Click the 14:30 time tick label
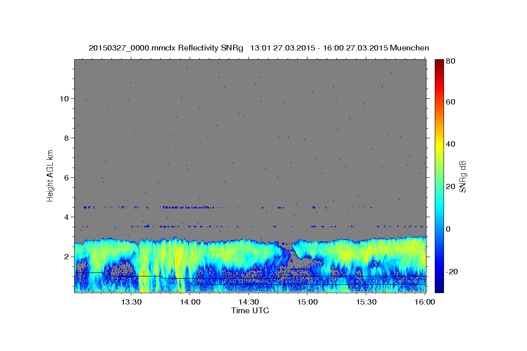This screenshot has height=351, width=527. (x=249, y=302)
